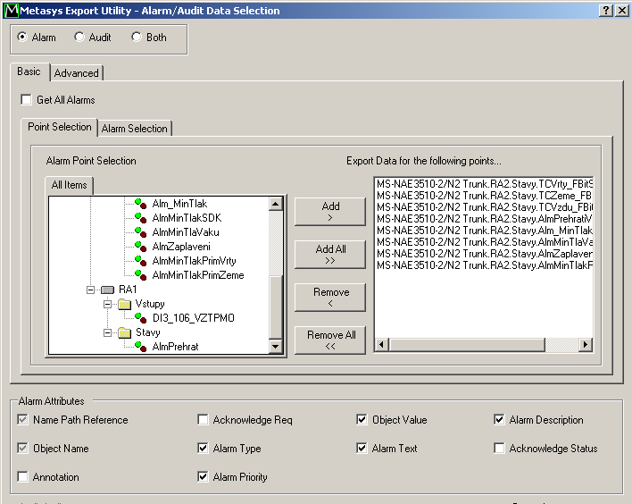
Task: Collapse the RA1 tree node
Action: [91, 290]
